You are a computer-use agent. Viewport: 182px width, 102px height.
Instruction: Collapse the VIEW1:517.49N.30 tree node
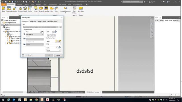pyautogui.click(x=4, y=32)
